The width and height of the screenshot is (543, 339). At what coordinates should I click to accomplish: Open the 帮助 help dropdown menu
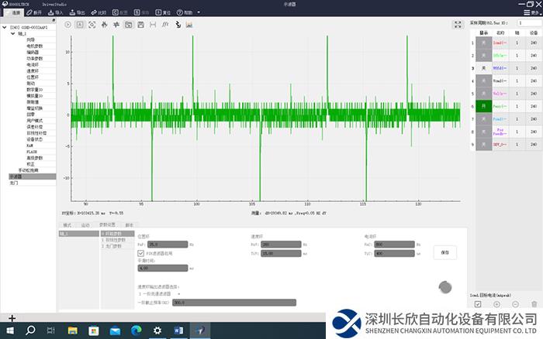click(188, 13)
